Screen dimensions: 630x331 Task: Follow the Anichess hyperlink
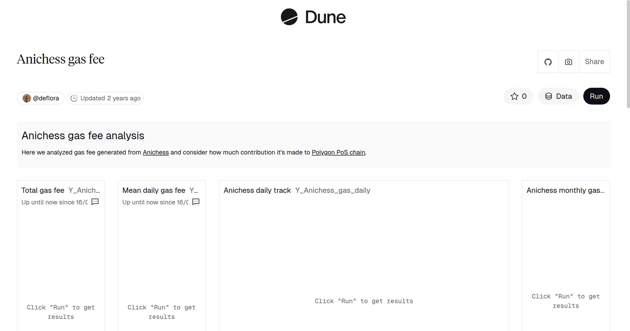[x=156, y=152]
